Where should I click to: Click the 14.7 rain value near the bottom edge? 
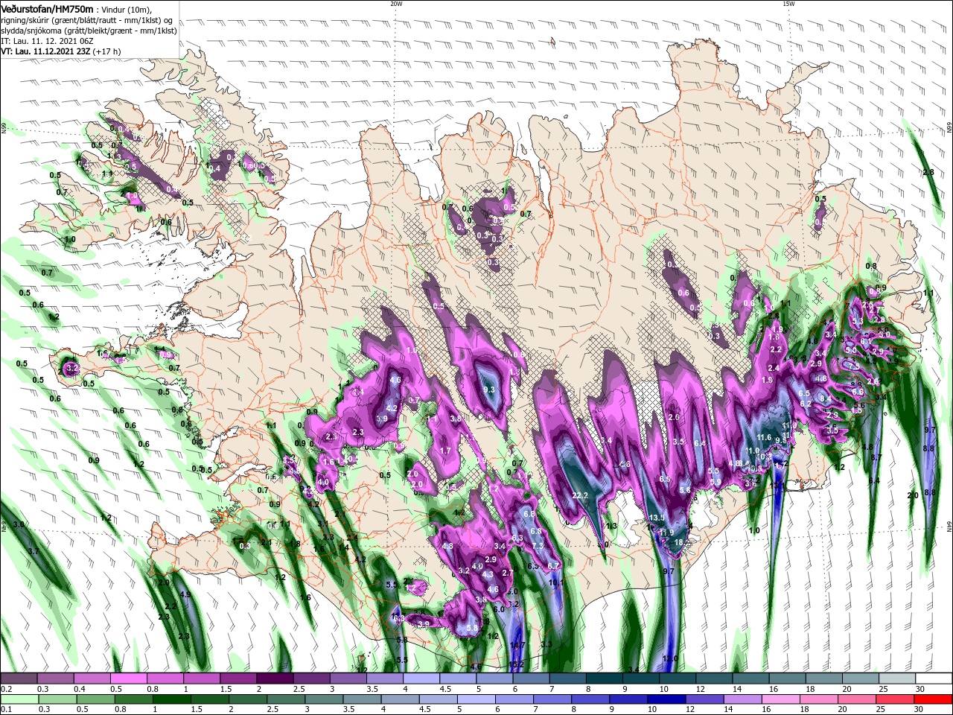518,645
